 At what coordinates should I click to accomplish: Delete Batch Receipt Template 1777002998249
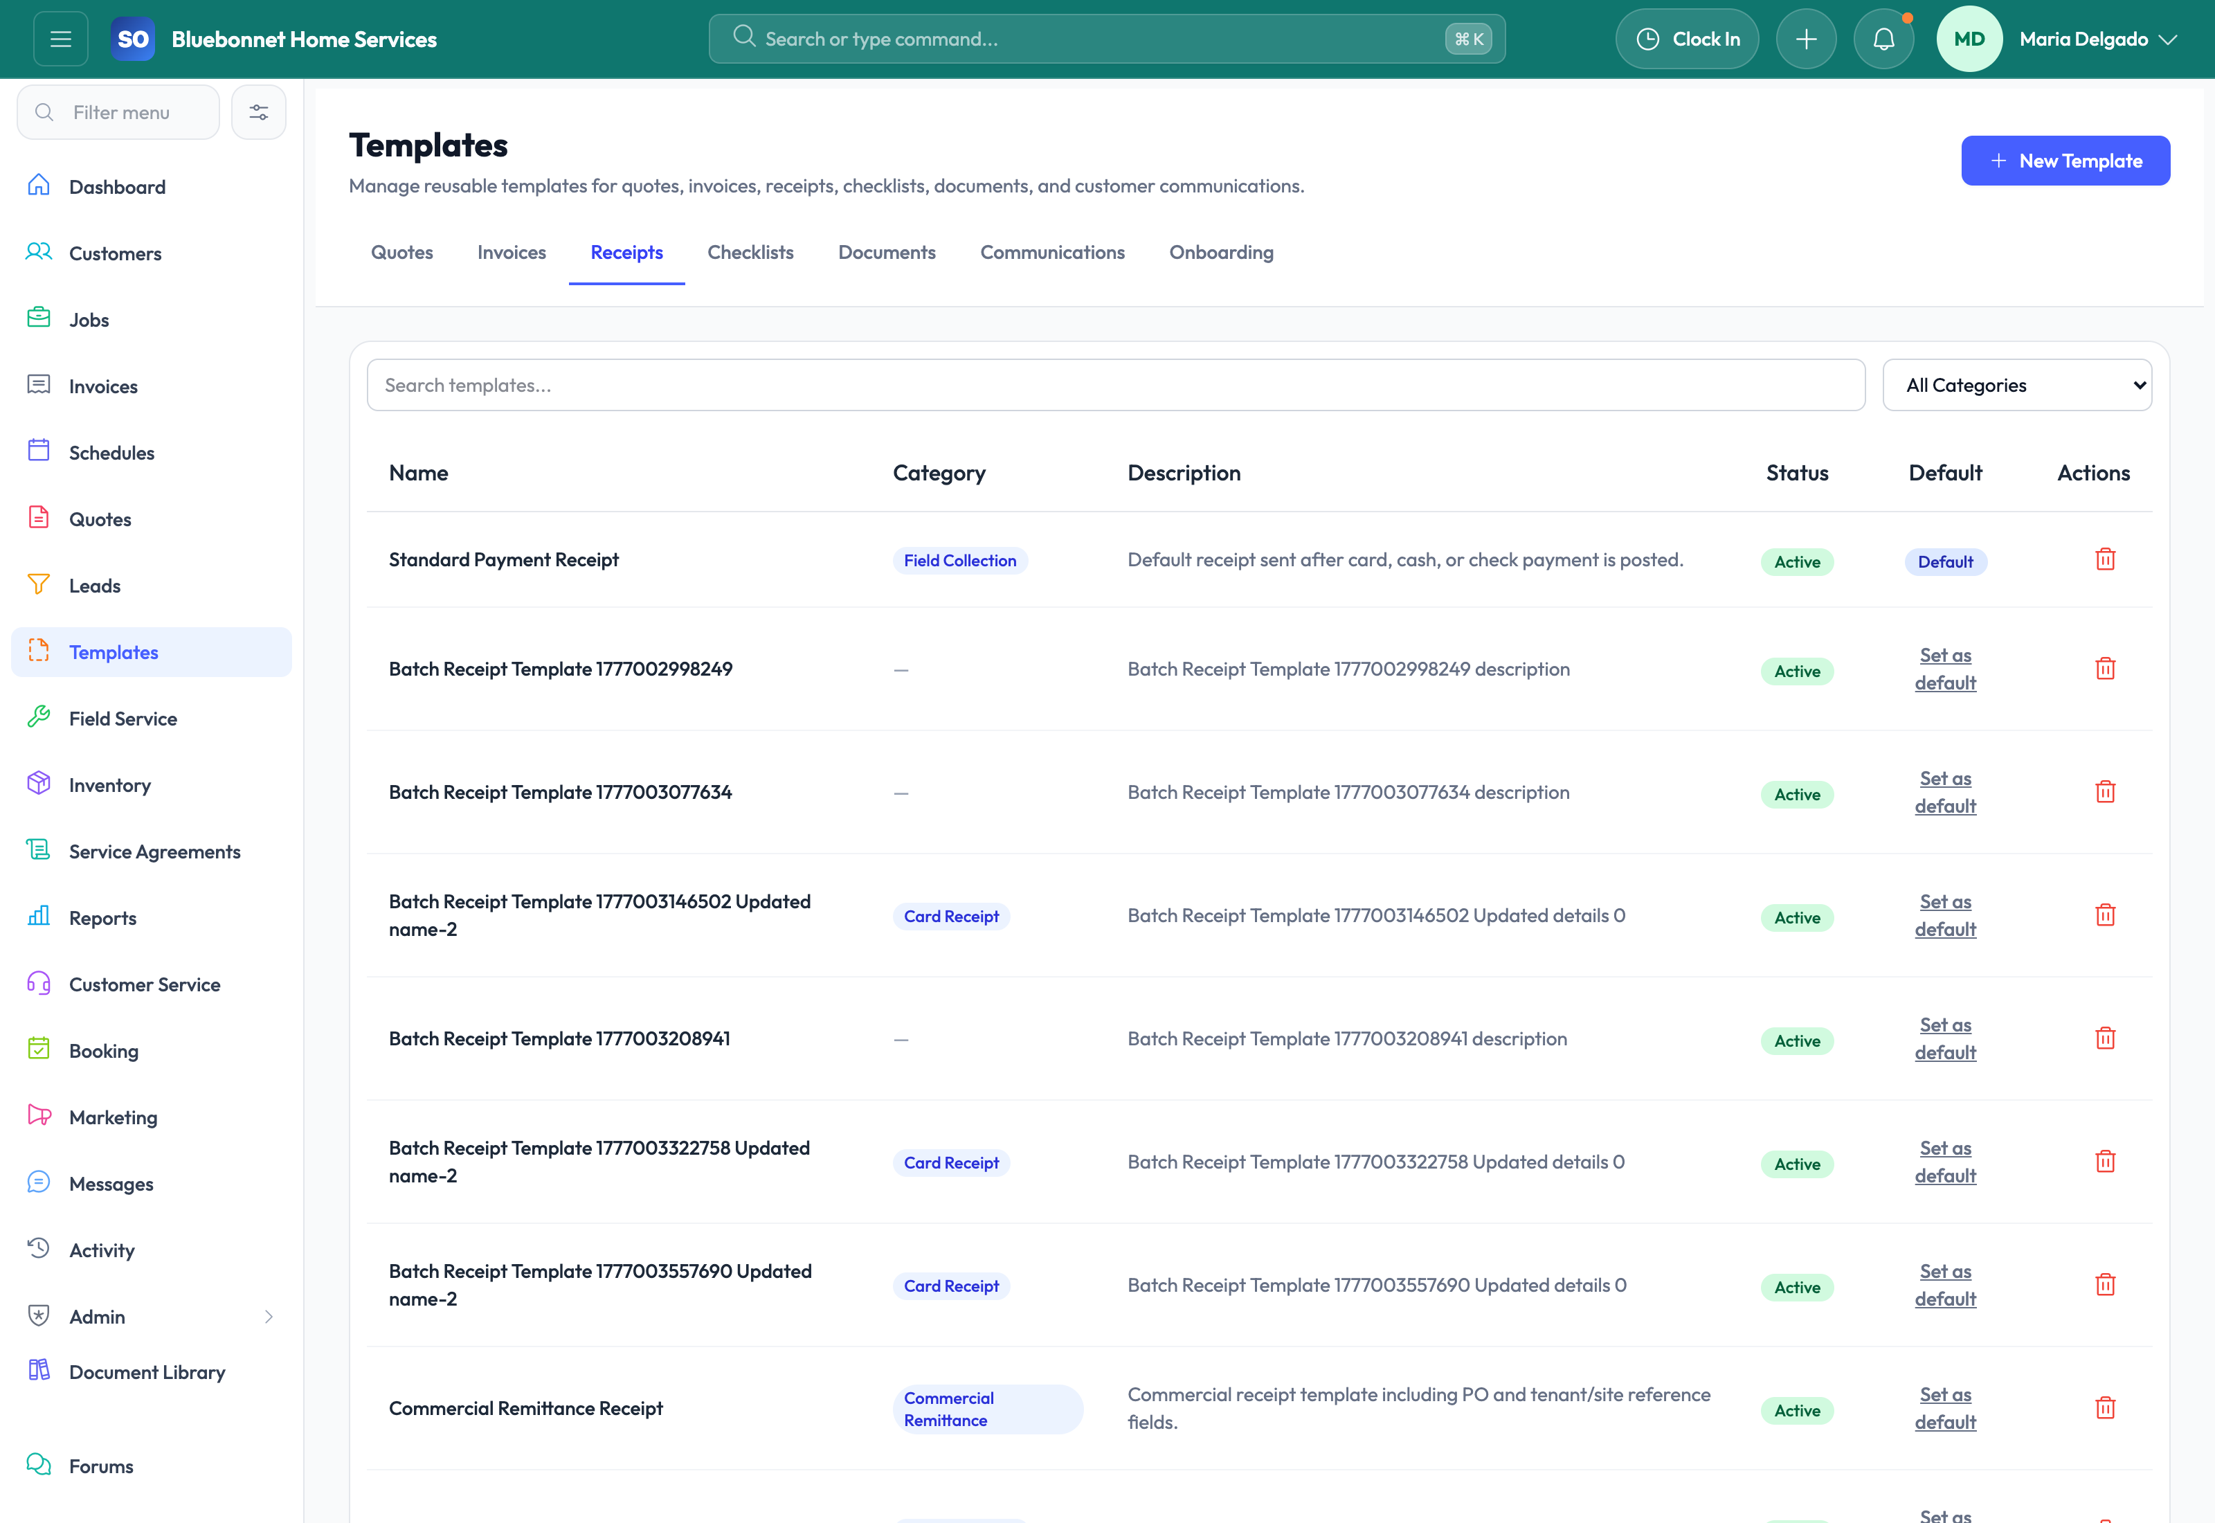coord(2104,669)
